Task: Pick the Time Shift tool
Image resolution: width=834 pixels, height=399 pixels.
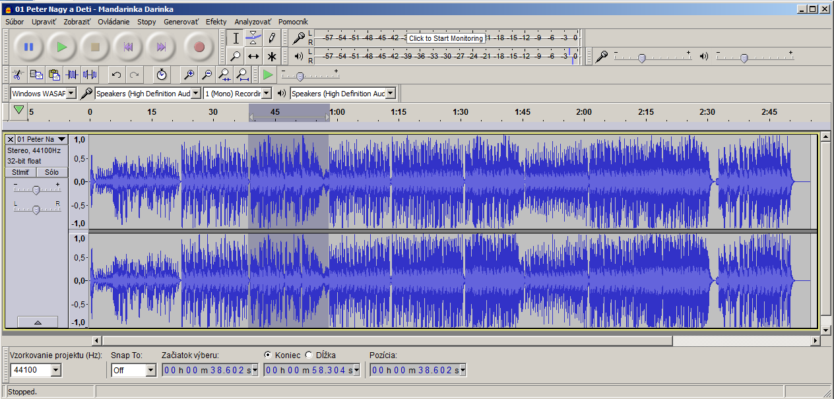Action: 253,56
